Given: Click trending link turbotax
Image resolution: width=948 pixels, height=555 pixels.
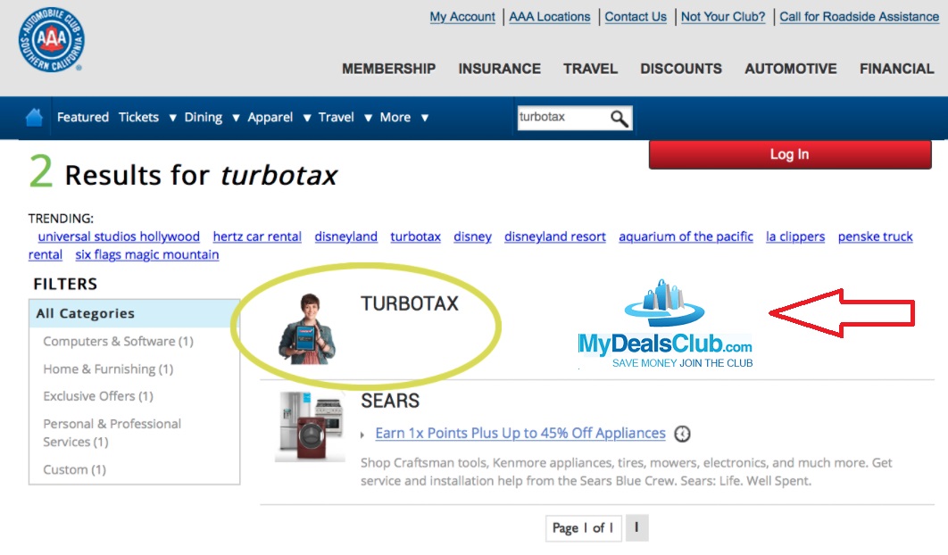Looking at the screenshot, I should click(415, 236).
